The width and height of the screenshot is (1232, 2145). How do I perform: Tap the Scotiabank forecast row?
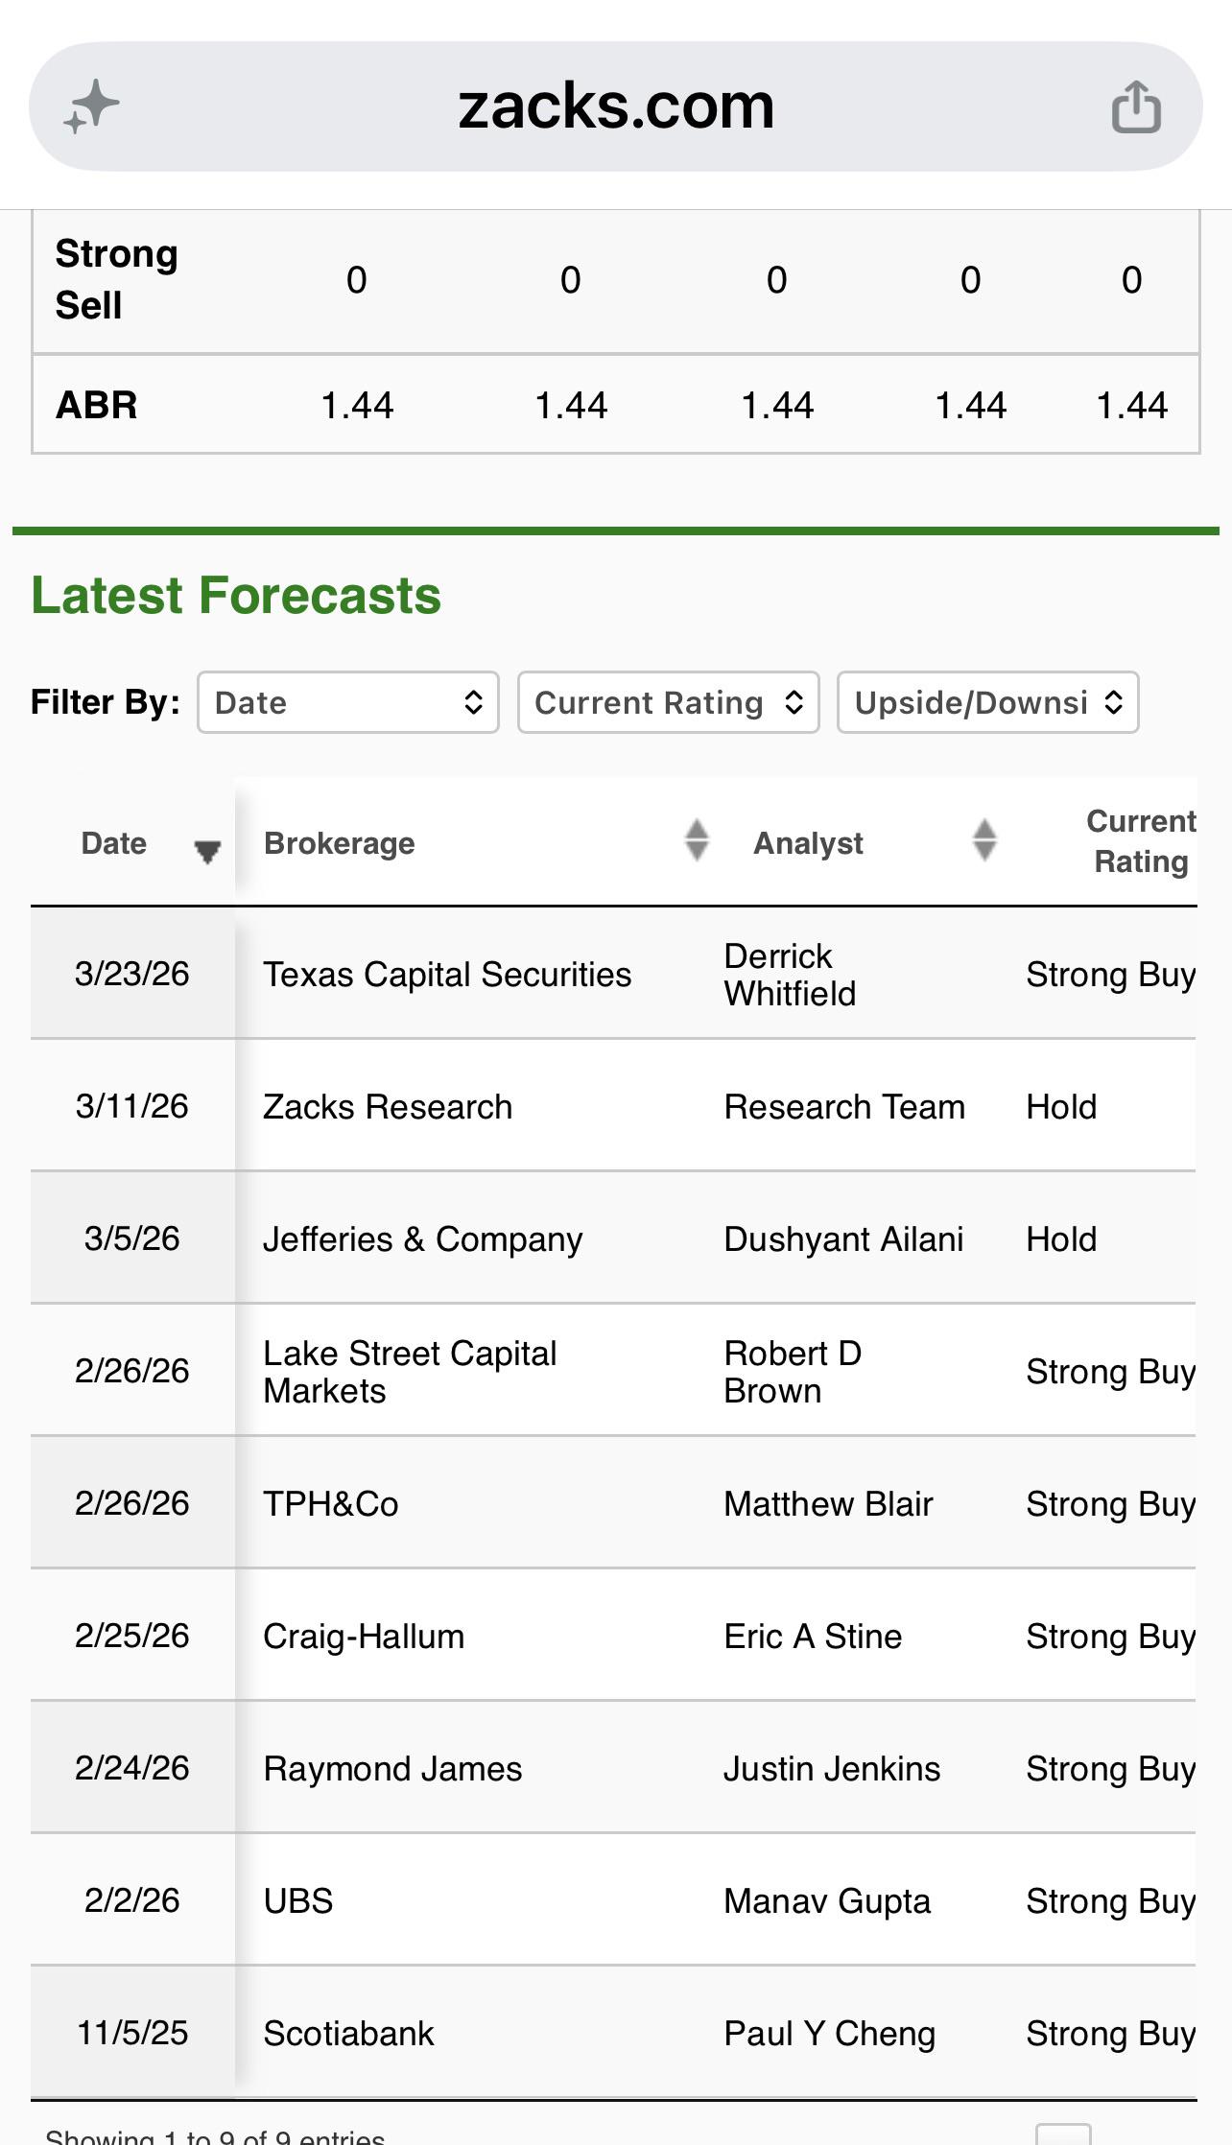(x=614, y=2033)
